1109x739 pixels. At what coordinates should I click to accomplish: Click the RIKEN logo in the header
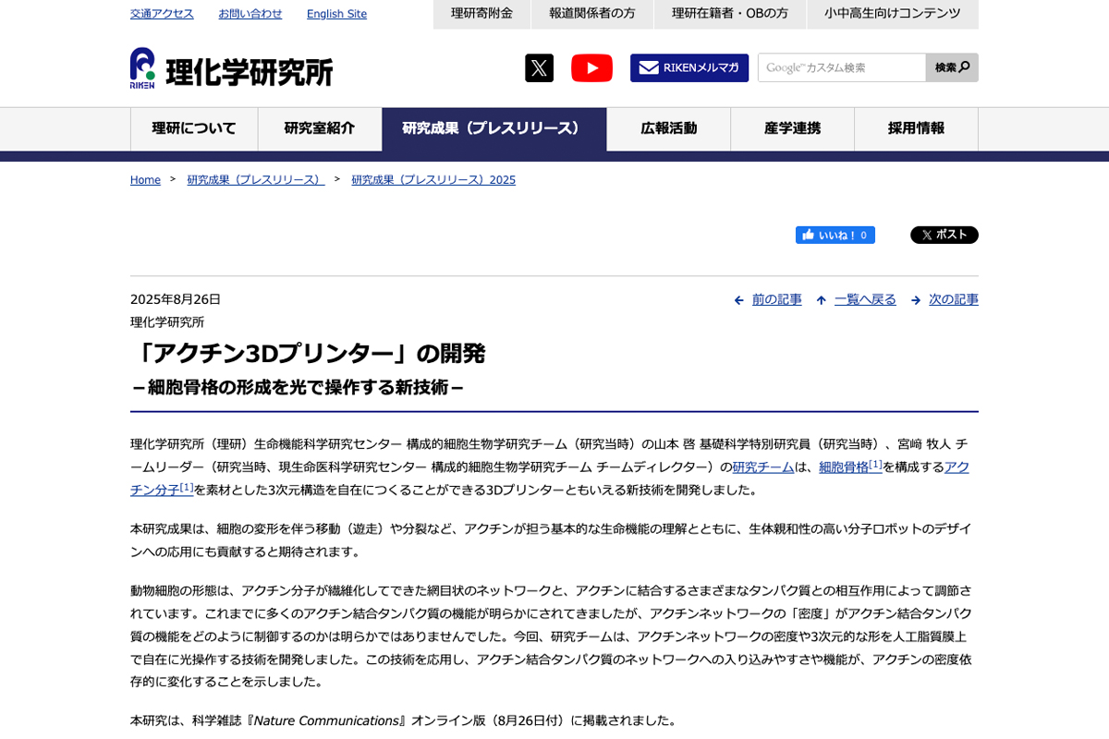[231, 68]
